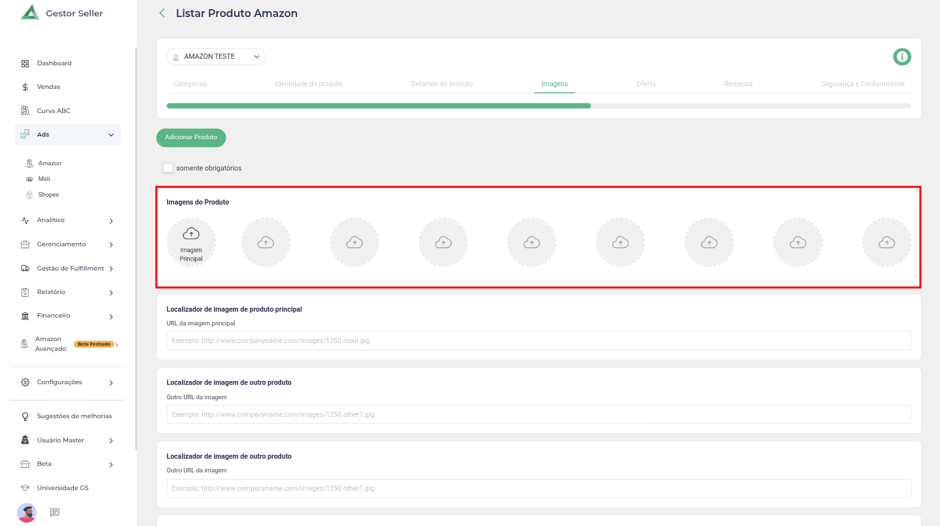Click the green info icon

[902, 57]
